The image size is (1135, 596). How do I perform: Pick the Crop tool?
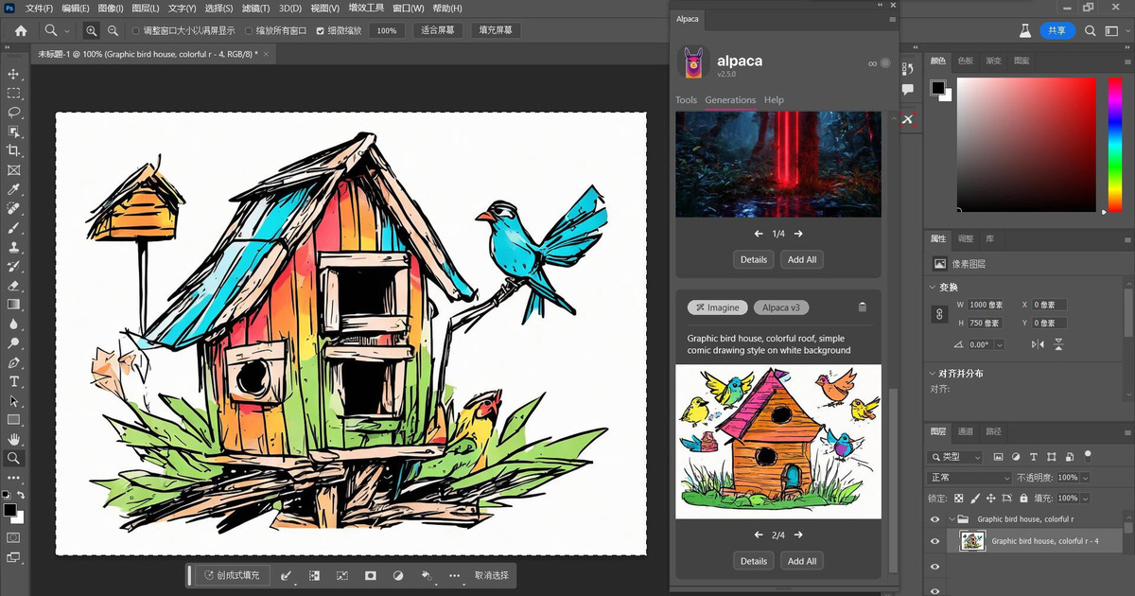pos(13,150)
